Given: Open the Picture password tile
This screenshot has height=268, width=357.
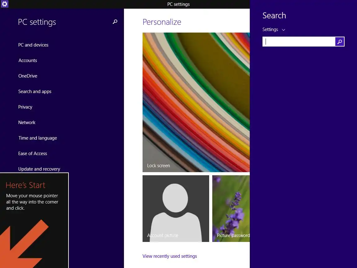Looking at the screenshot, I should [231, 208].
